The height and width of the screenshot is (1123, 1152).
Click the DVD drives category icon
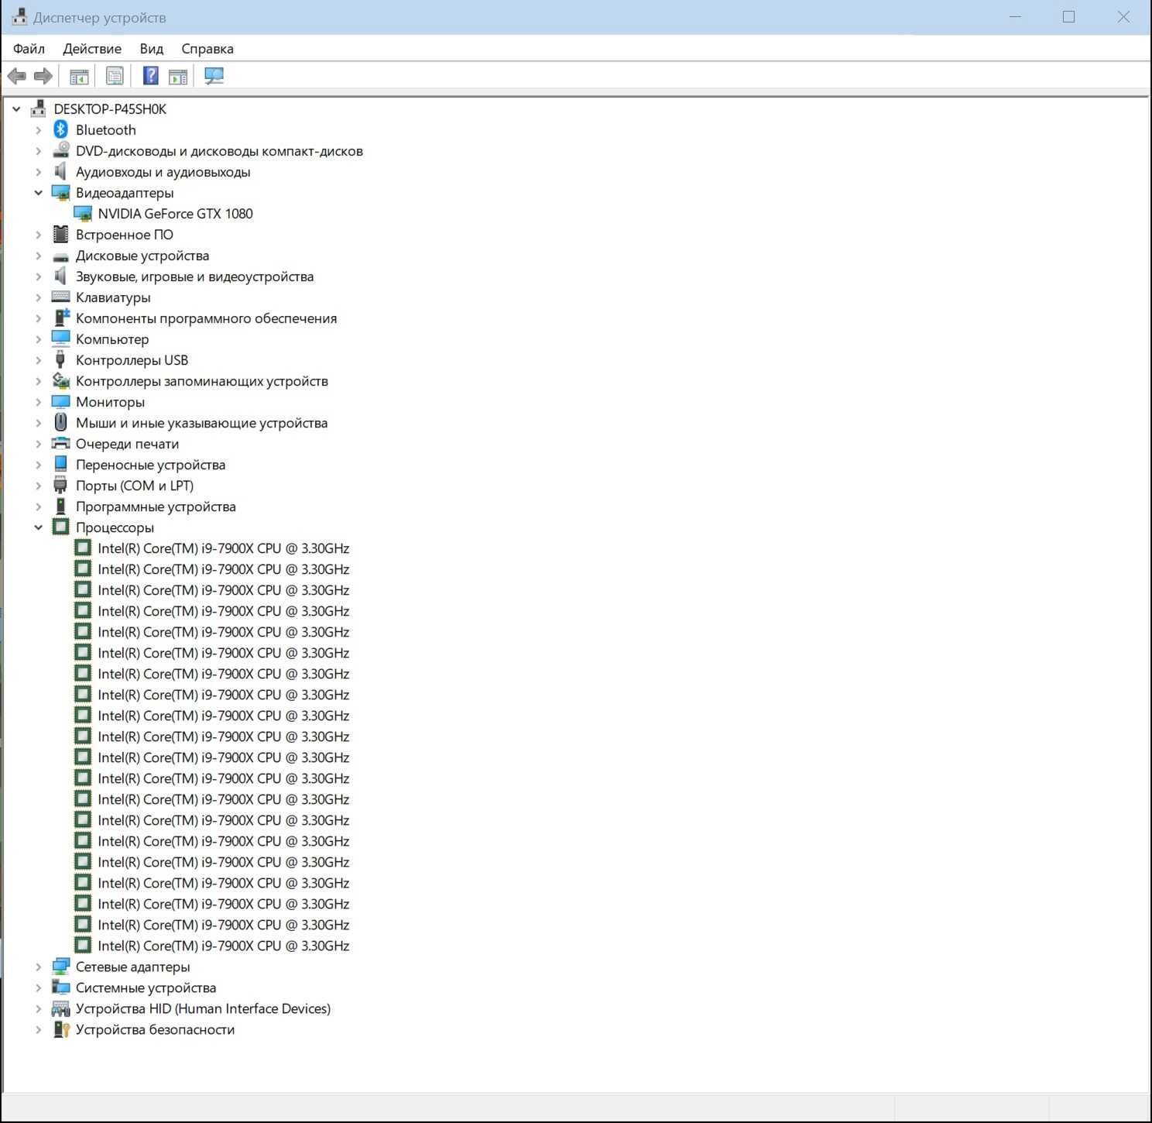point(60,150)
